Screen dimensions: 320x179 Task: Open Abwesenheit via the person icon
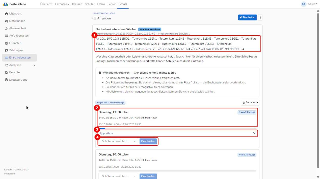click(6, 28)
